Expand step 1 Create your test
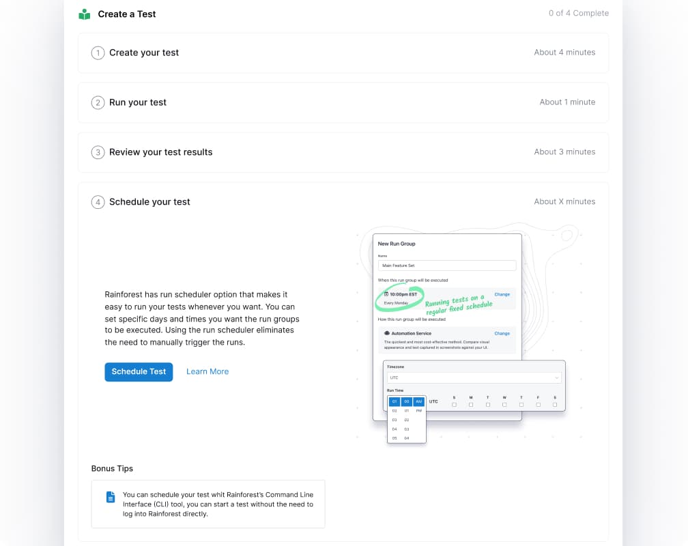 point(343,53)
